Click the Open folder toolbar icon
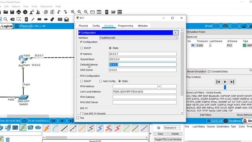The image size is (252, 142). 6,12
